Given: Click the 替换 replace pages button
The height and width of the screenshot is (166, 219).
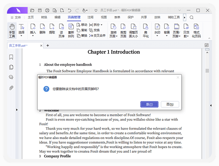Looking at the screenshot, I should [82, 36].
